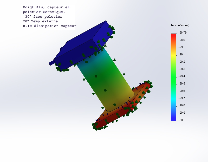Viewport: 208px width, 162px height.
Task: Click the -29.5 legend label
Action: 182,83
